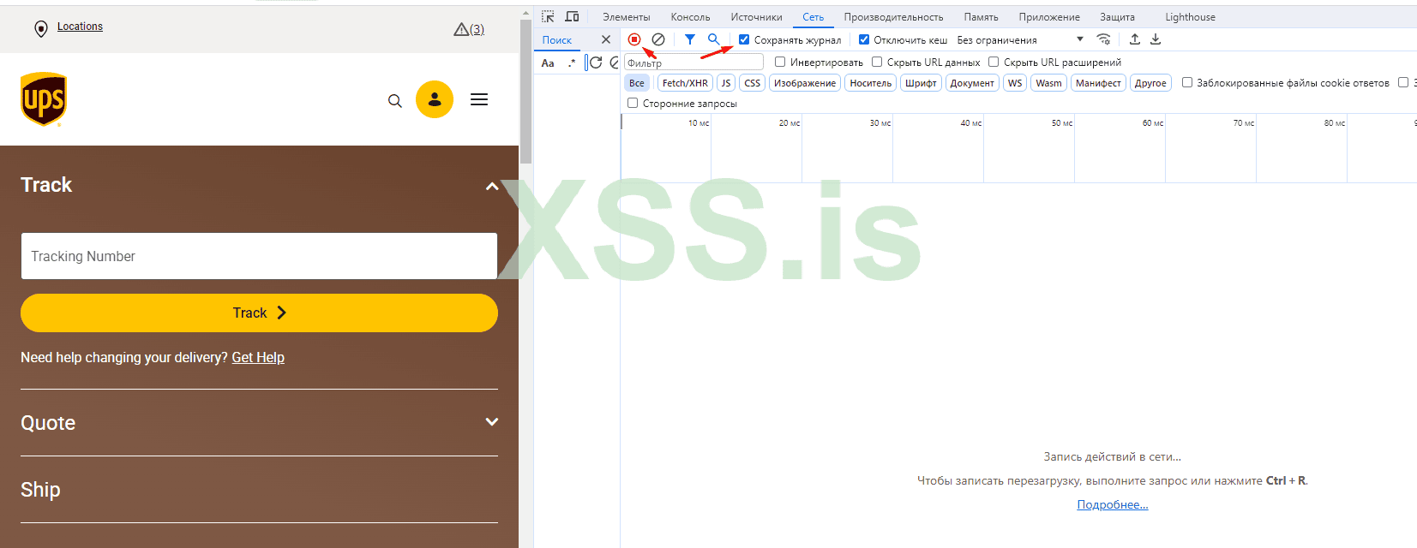Screen dimensions: 1417x548
Task: Switch to the Приложение tab
Action: click(1049, 17)
